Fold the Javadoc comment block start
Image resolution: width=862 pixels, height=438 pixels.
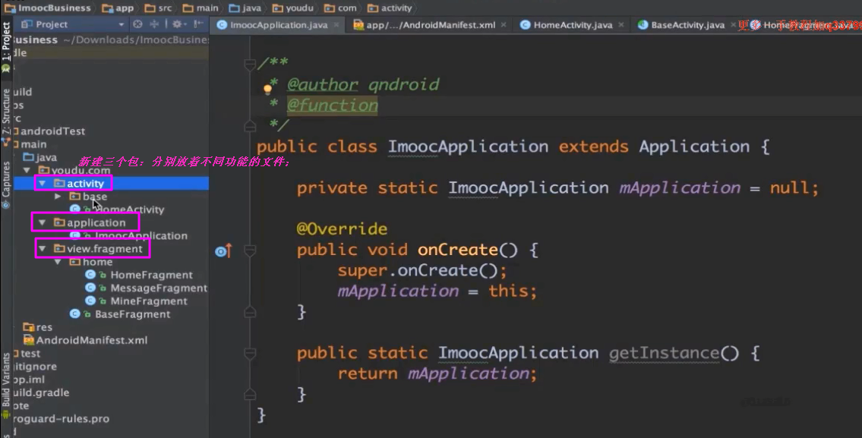250,65
